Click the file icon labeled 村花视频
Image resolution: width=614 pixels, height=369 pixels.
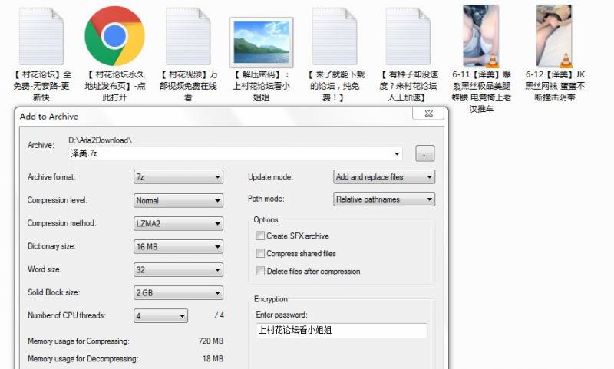(189, 35)
